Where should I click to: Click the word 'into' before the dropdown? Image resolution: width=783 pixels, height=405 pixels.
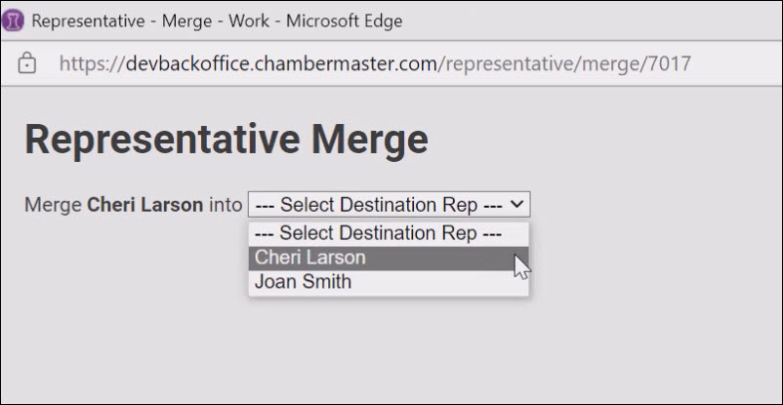pyautogui.click(x=225, y=206)
